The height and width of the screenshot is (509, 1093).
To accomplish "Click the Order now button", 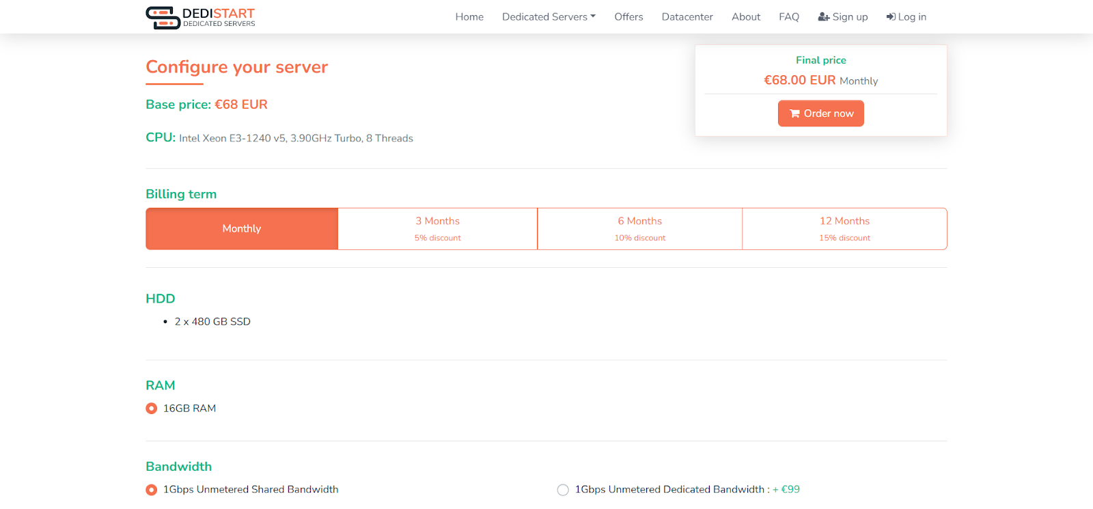I will 821,113.
